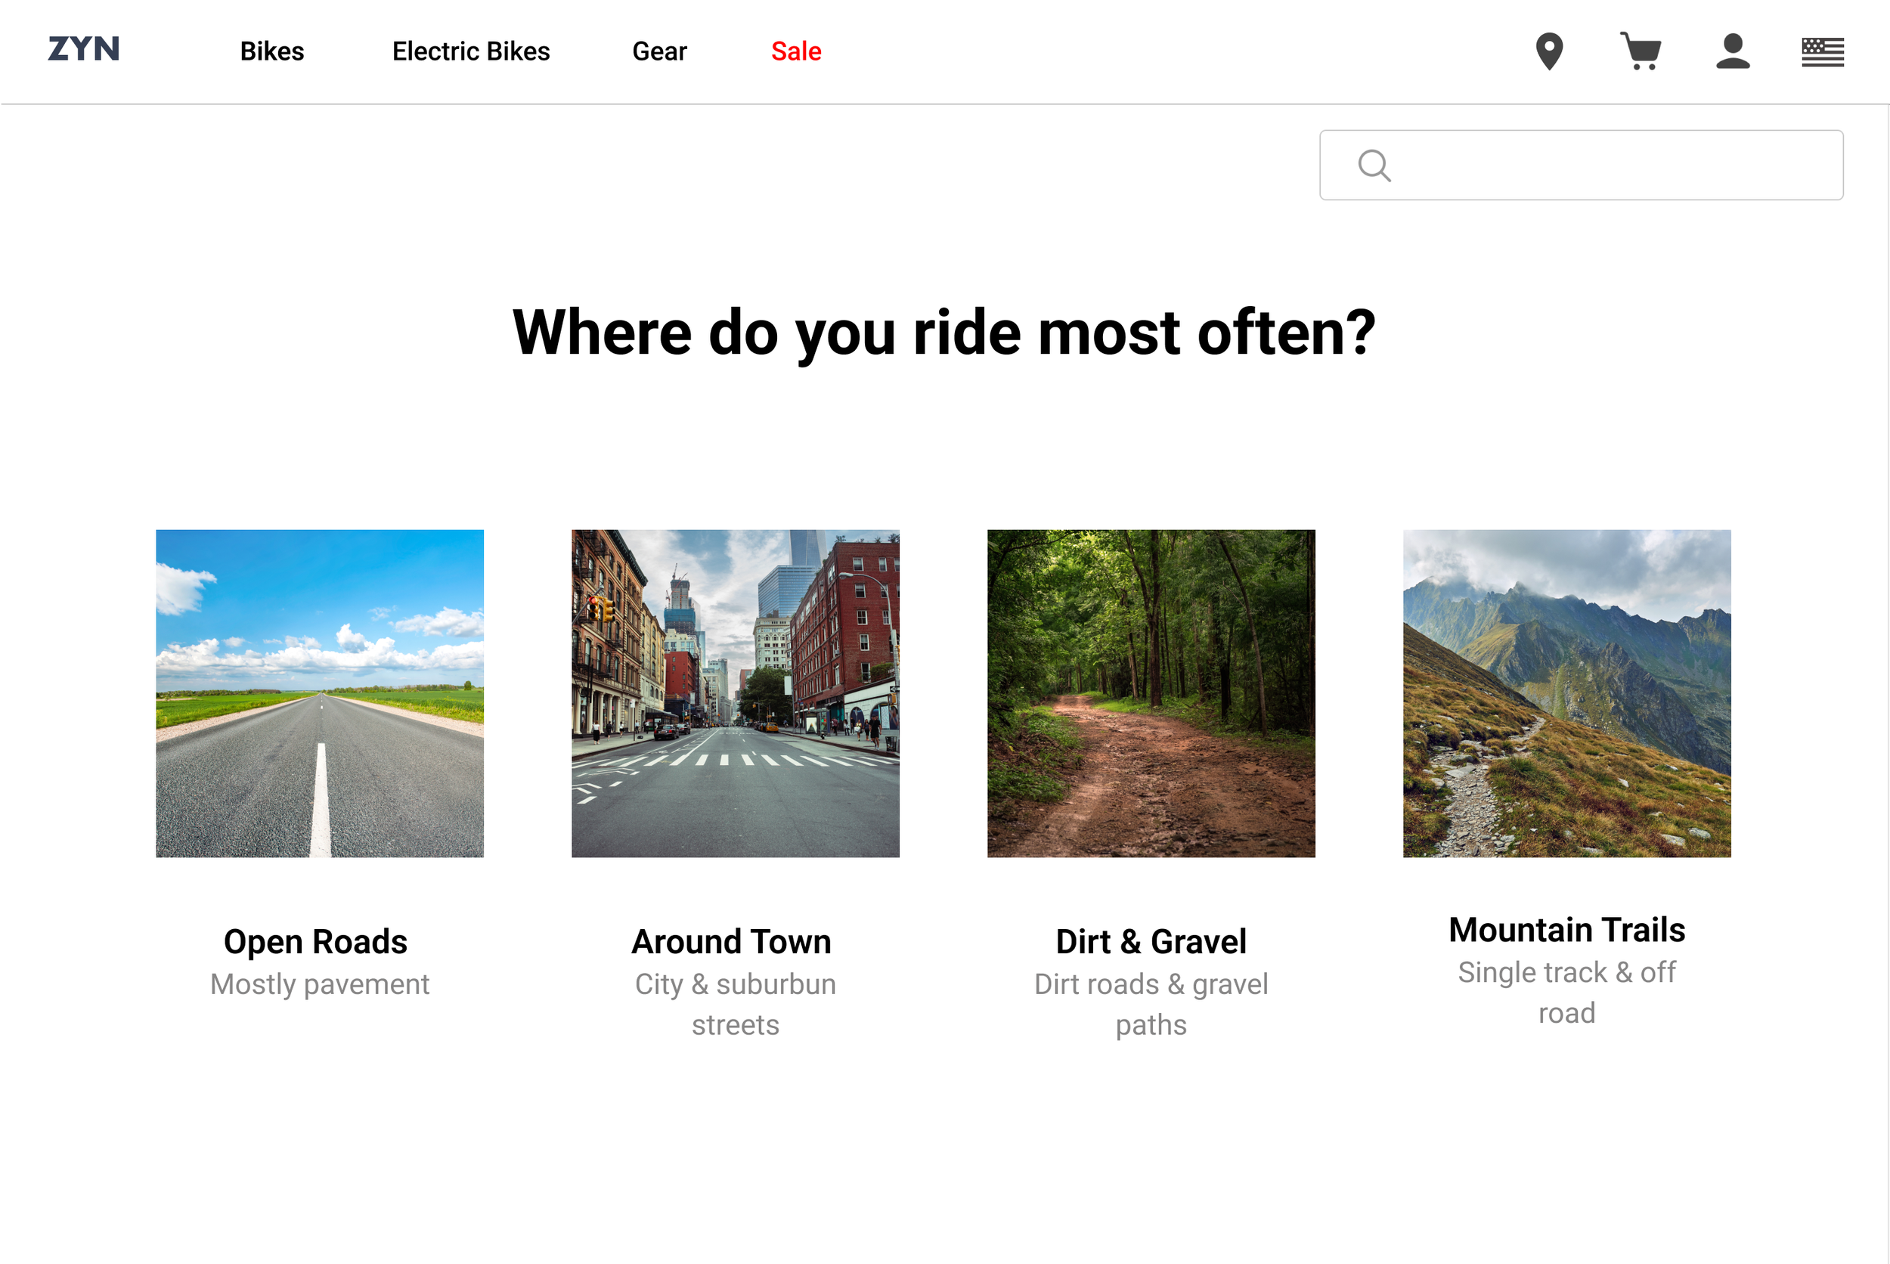Select the Dirt & Gravel forest path photo
The image size is (1890, 1264).
click(x=1151, y=693)
